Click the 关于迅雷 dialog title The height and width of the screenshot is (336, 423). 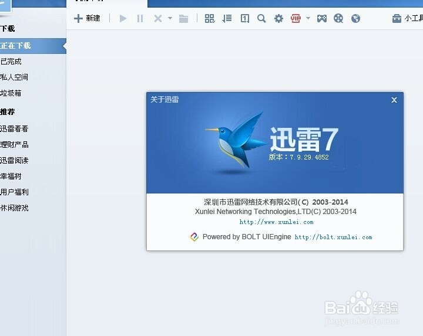[164, 100]
